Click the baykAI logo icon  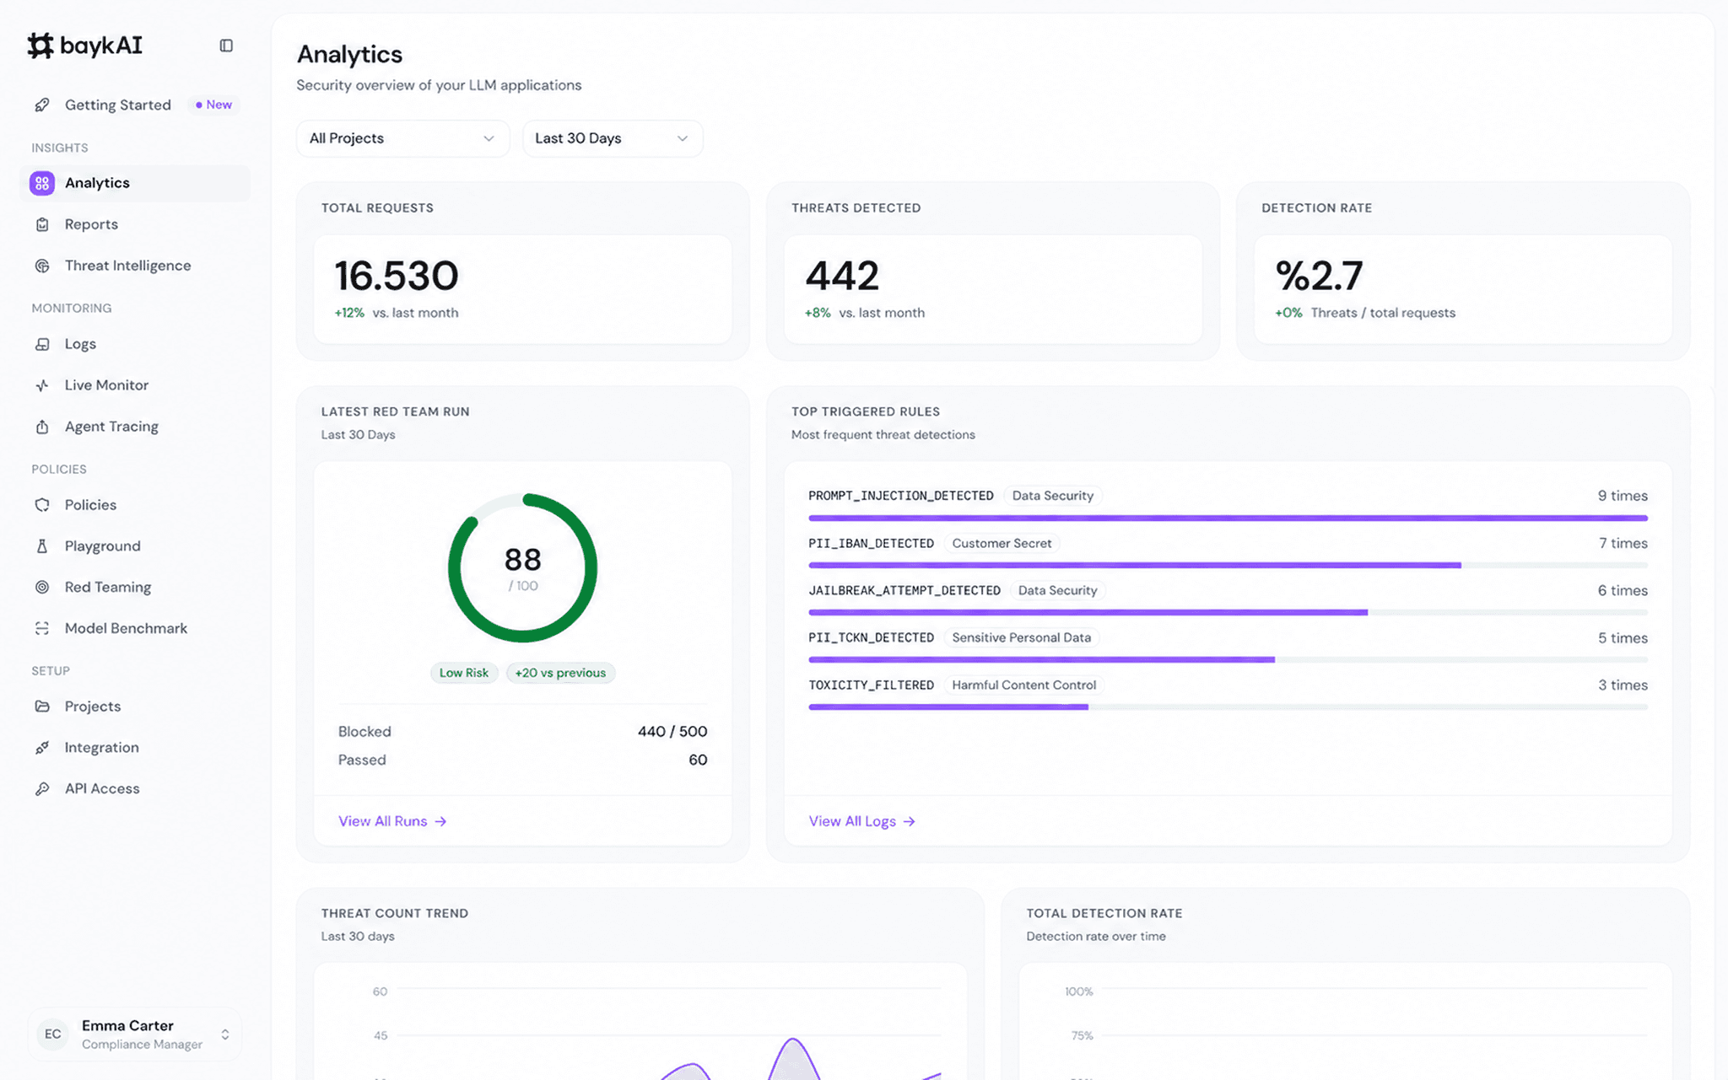click(x=40, y=46)
